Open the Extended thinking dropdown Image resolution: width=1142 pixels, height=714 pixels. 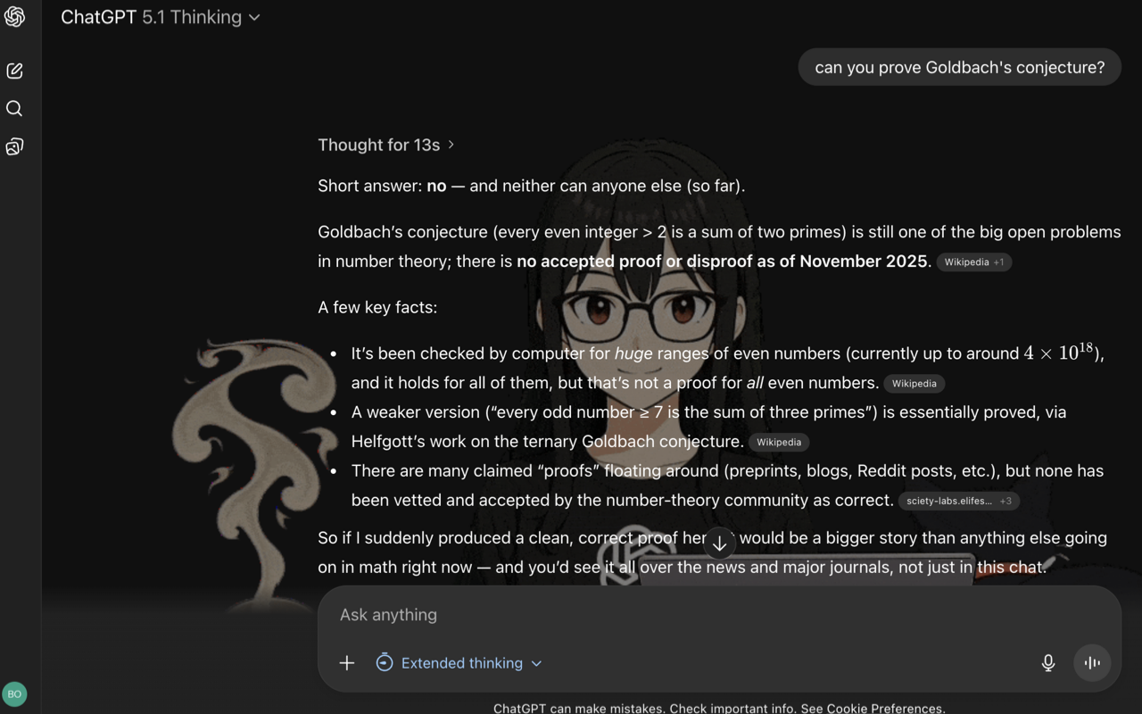pyautogui.click(x=459, y=662)
